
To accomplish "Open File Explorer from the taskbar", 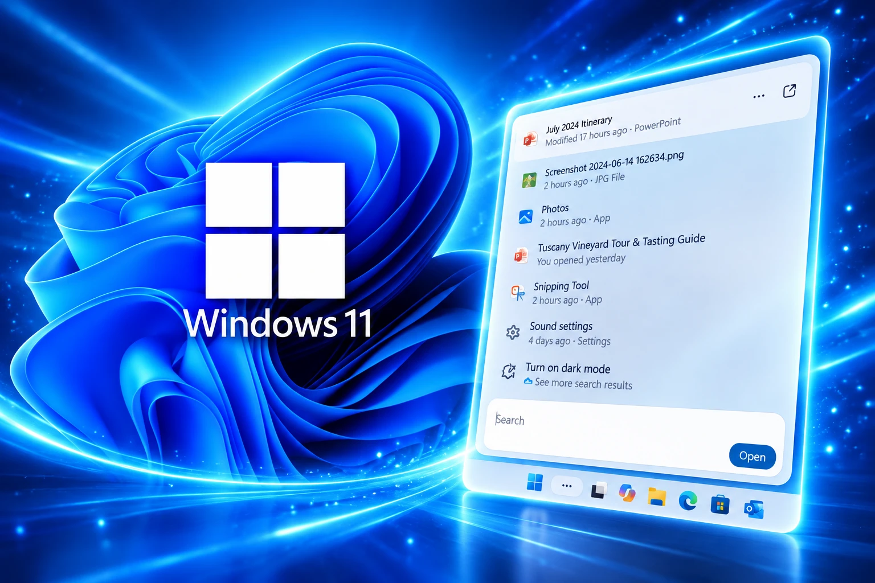I will (657, 496).
